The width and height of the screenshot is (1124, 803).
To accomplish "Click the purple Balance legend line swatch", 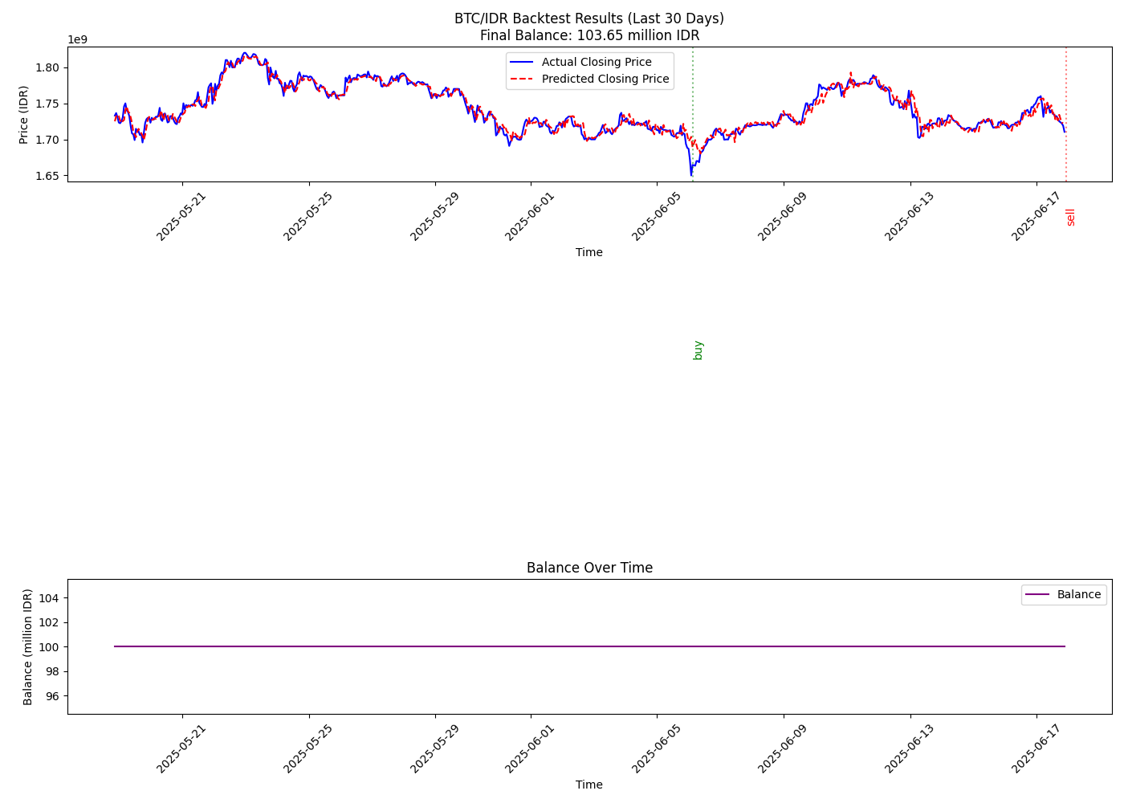I will click(1037, 595).
